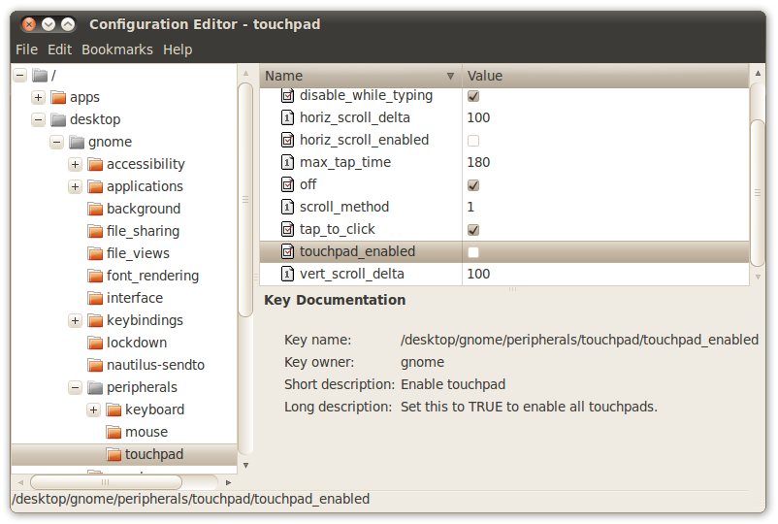Click key list scroll up arrow
The height and width of the screenshot is (524, 778).
point(758,73)
